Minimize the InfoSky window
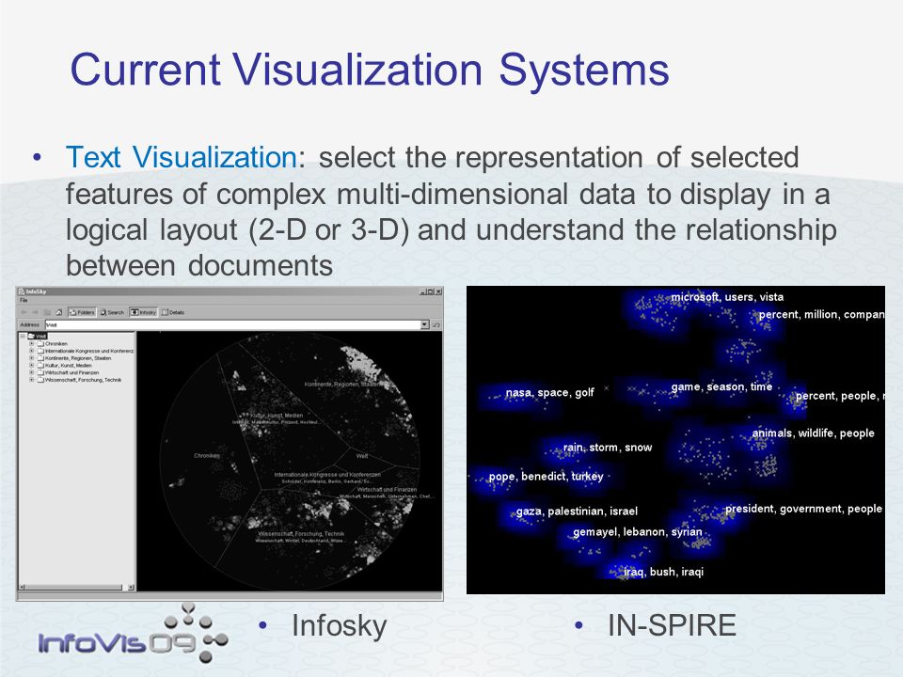The width and height of the screenshot is (903, 677). tap(422, 291)
